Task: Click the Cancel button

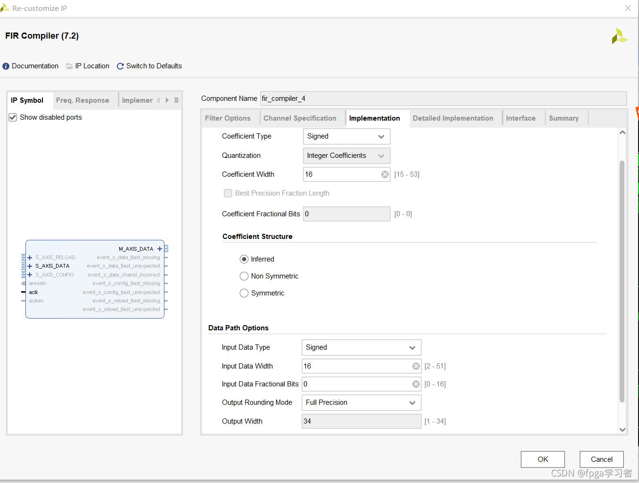Action: tap(602, 459)
